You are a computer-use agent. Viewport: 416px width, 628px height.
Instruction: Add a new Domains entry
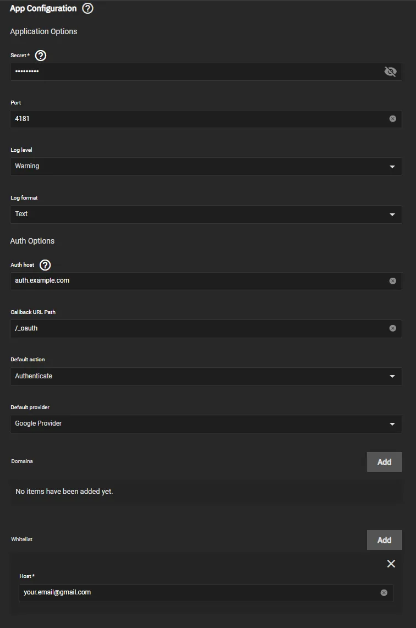pyautogui.click(x=384, y=461)
